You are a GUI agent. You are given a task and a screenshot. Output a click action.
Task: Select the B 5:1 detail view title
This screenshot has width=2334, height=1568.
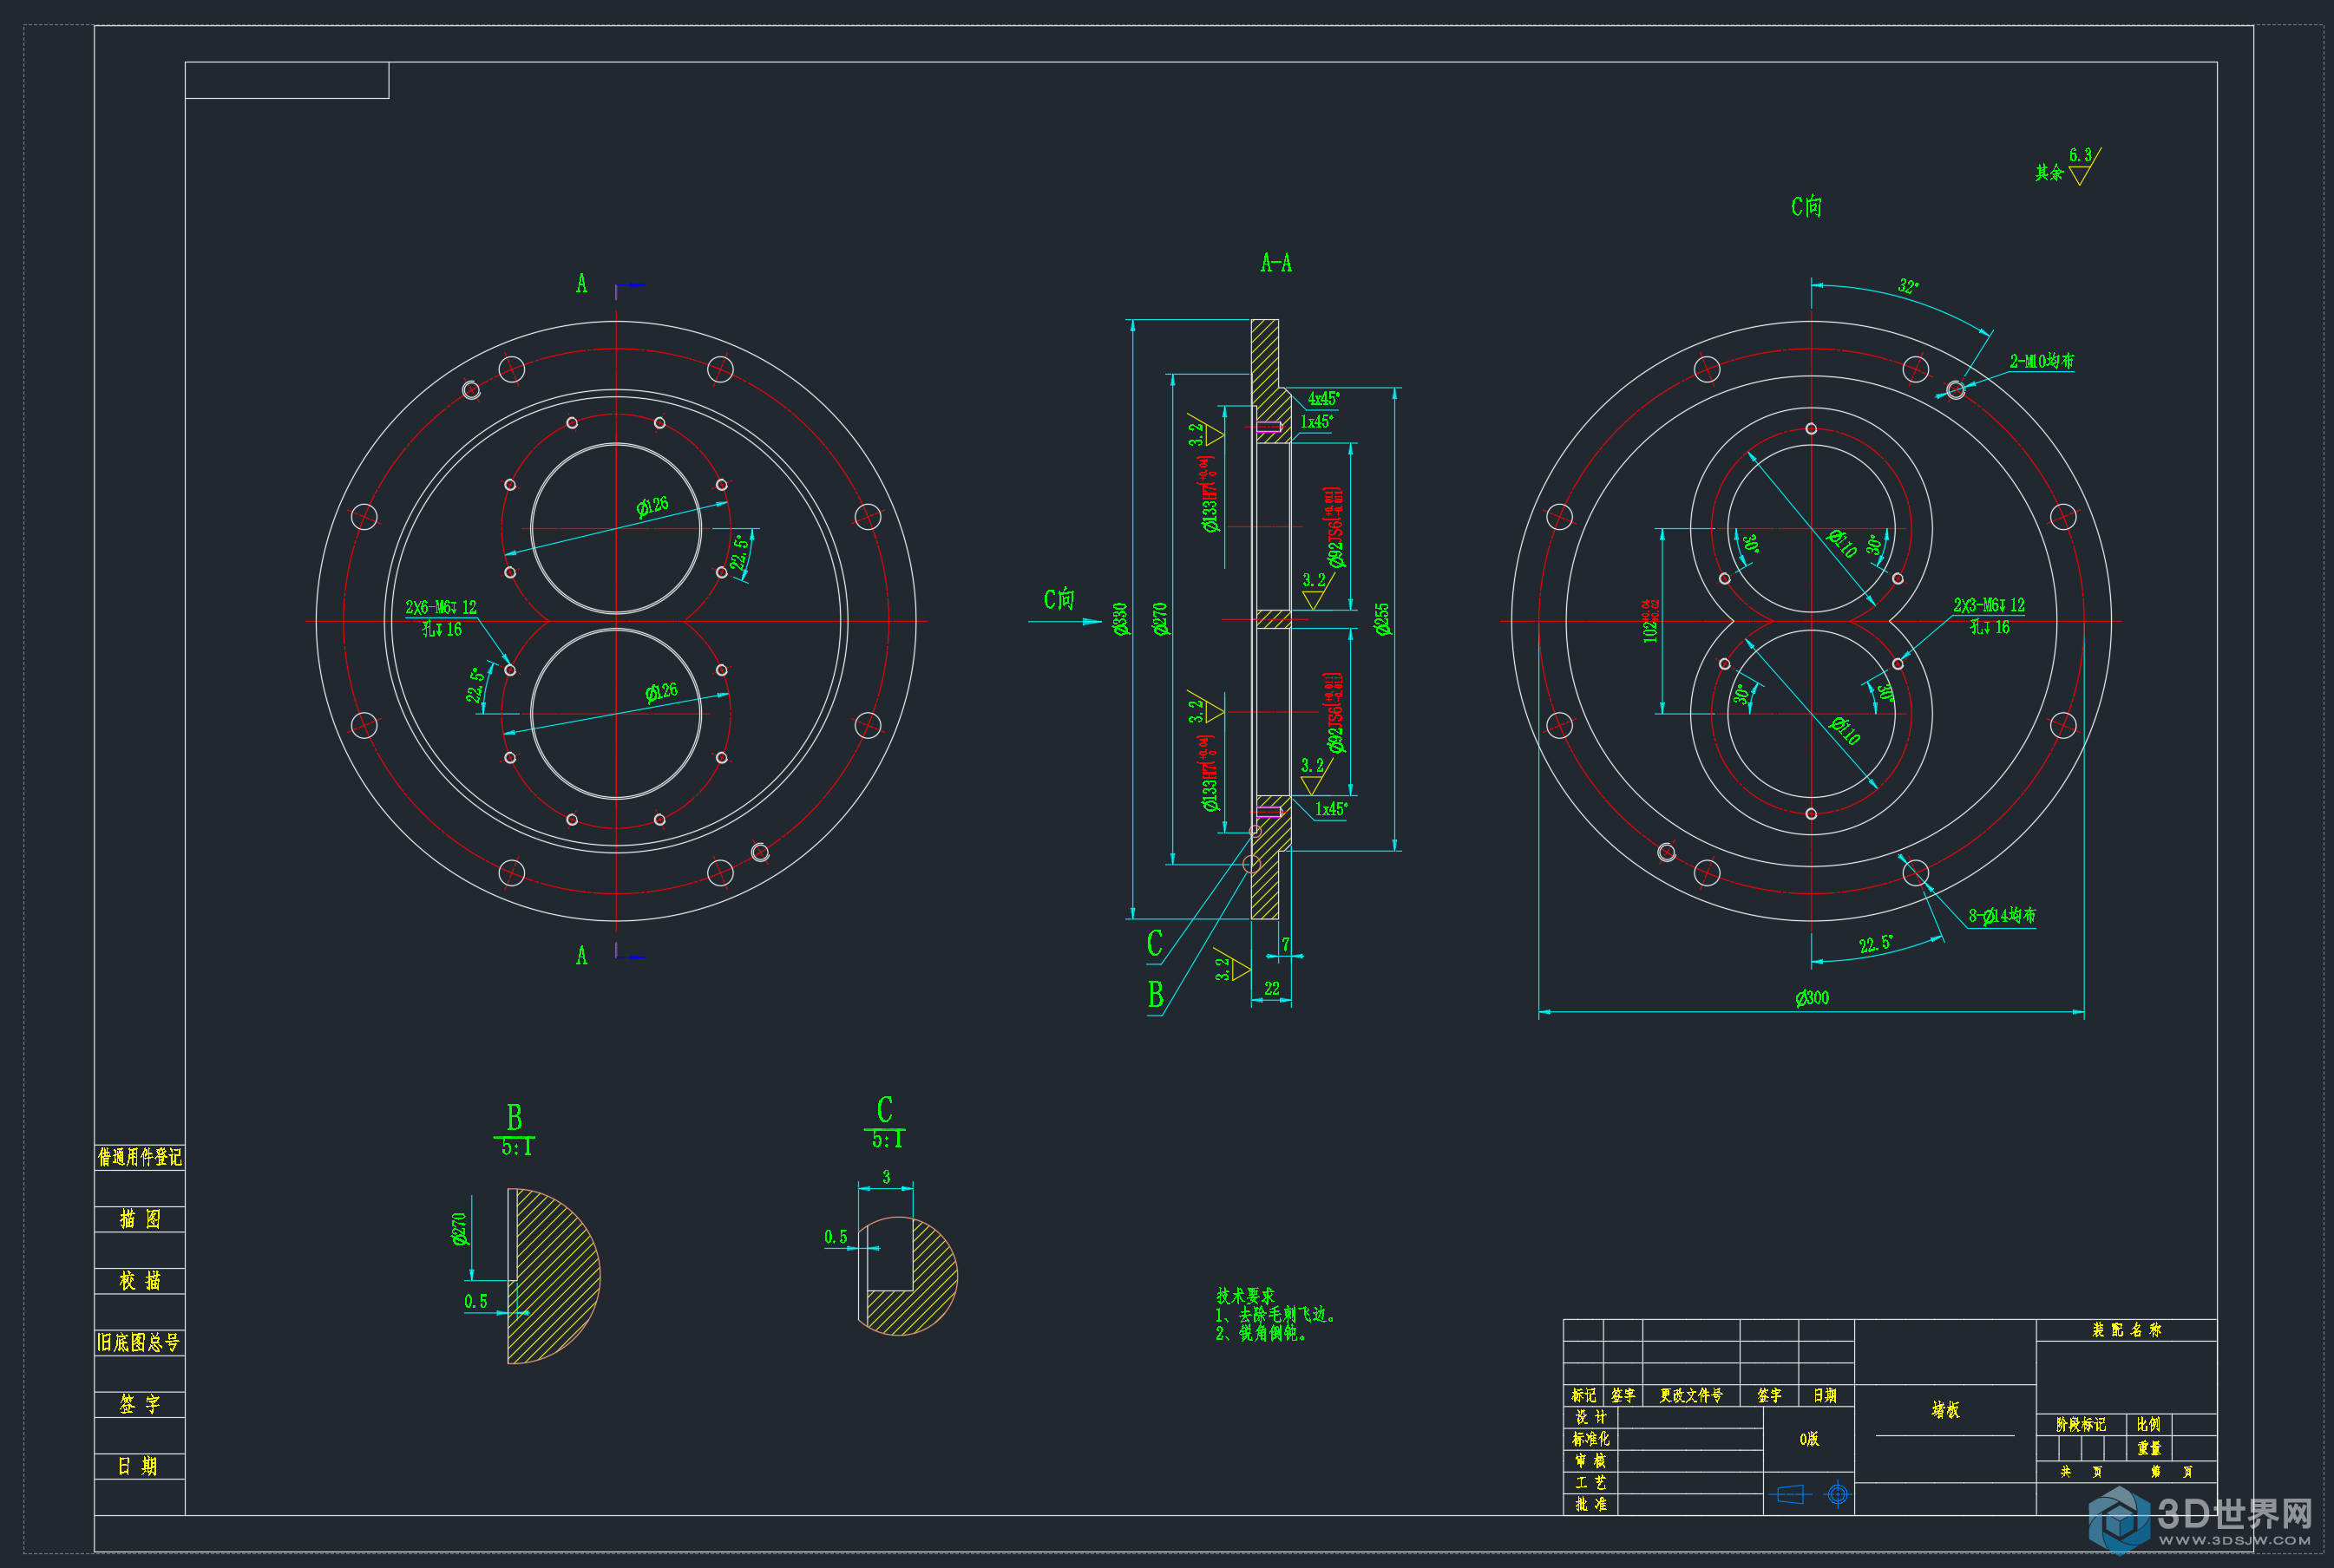[x=515, y=1130]
